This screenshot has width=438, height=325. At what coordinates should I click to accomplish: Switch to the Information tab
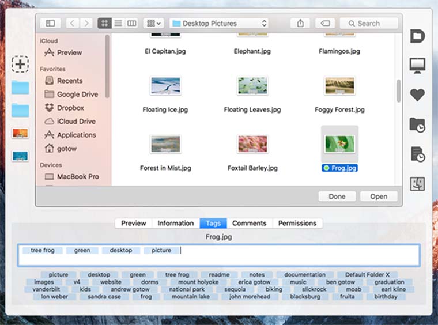click(x=176, y=224)
